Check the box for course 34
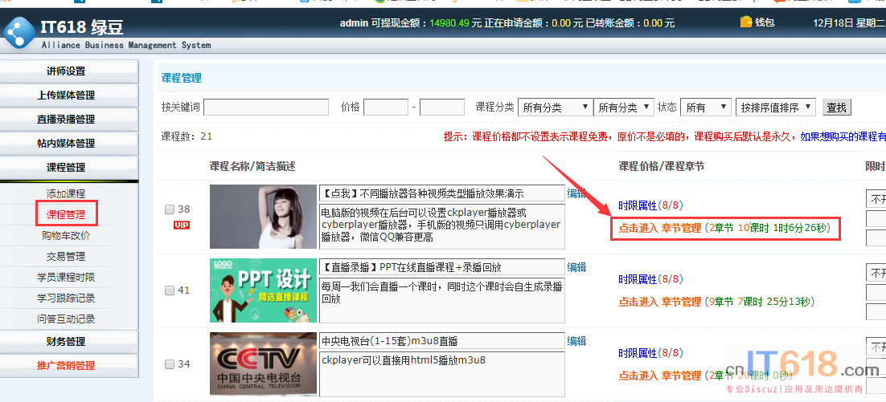 pos(170,364)
